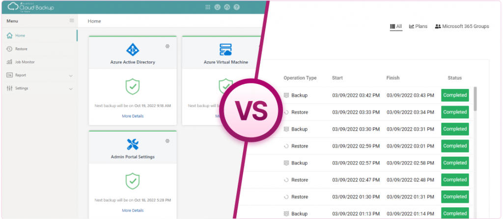This screenshot has width=503, height=219.
Task: Click Completed status for 03:33 PM restore
Action: [x=455, y=112]
